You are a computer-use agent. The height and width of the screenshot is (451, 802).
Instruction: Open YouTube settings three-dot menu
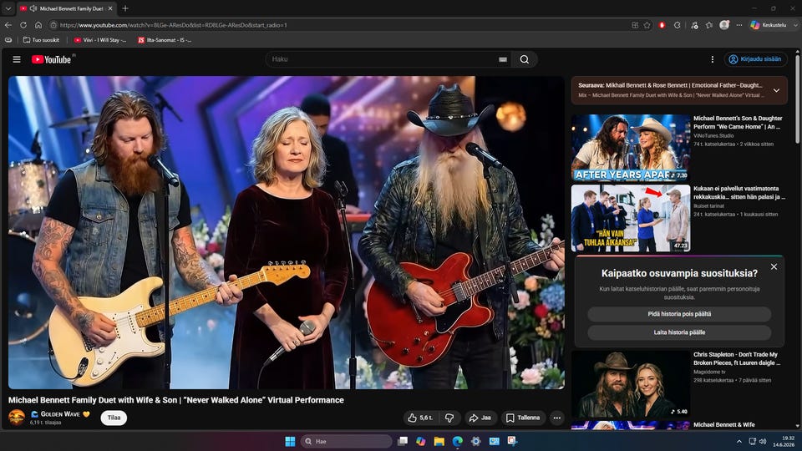(712, 59)
